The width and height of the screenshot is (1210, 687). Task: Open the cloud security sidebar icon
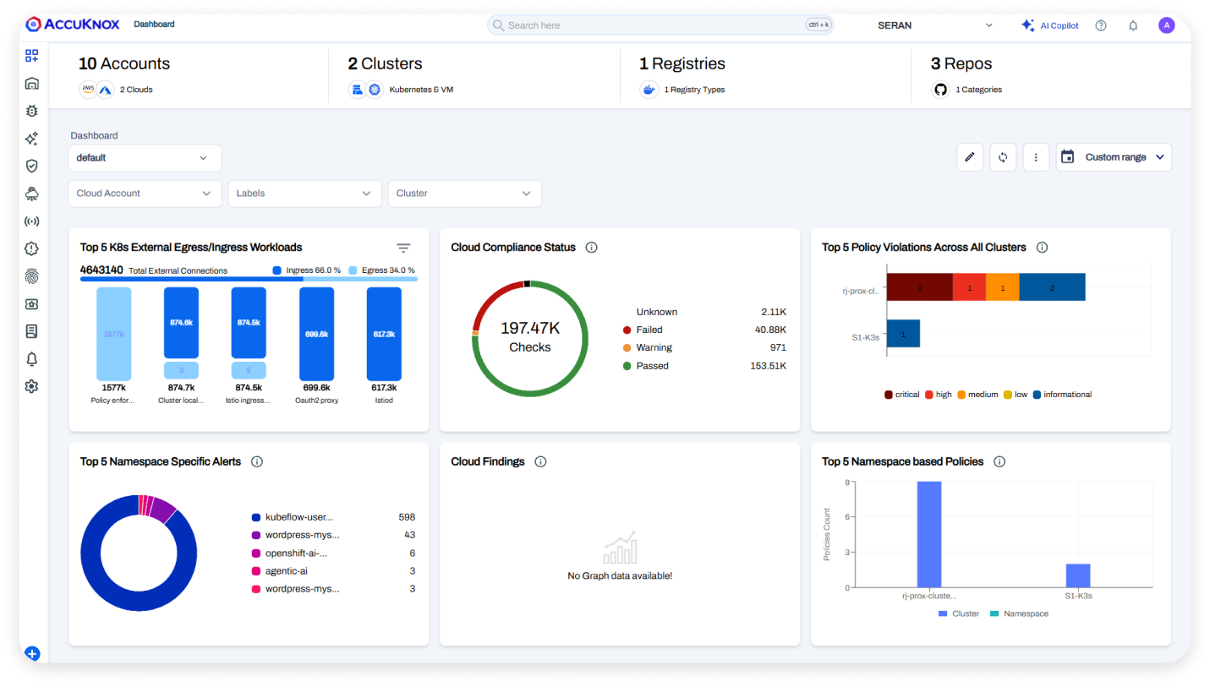(x=31, y=193)
